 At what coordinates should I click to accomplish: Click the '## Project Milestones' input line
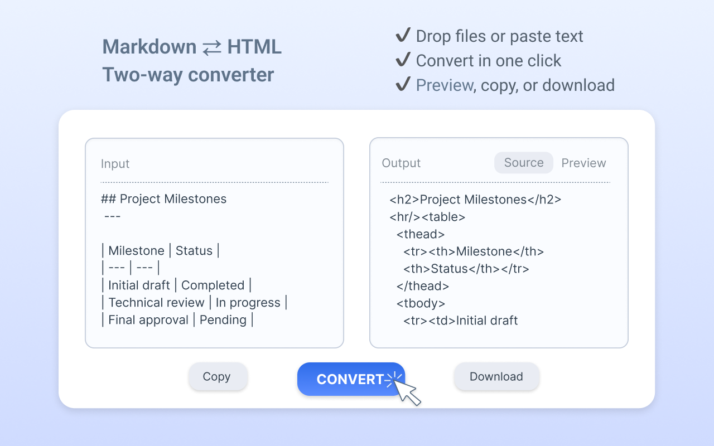[x=163, y=199]
